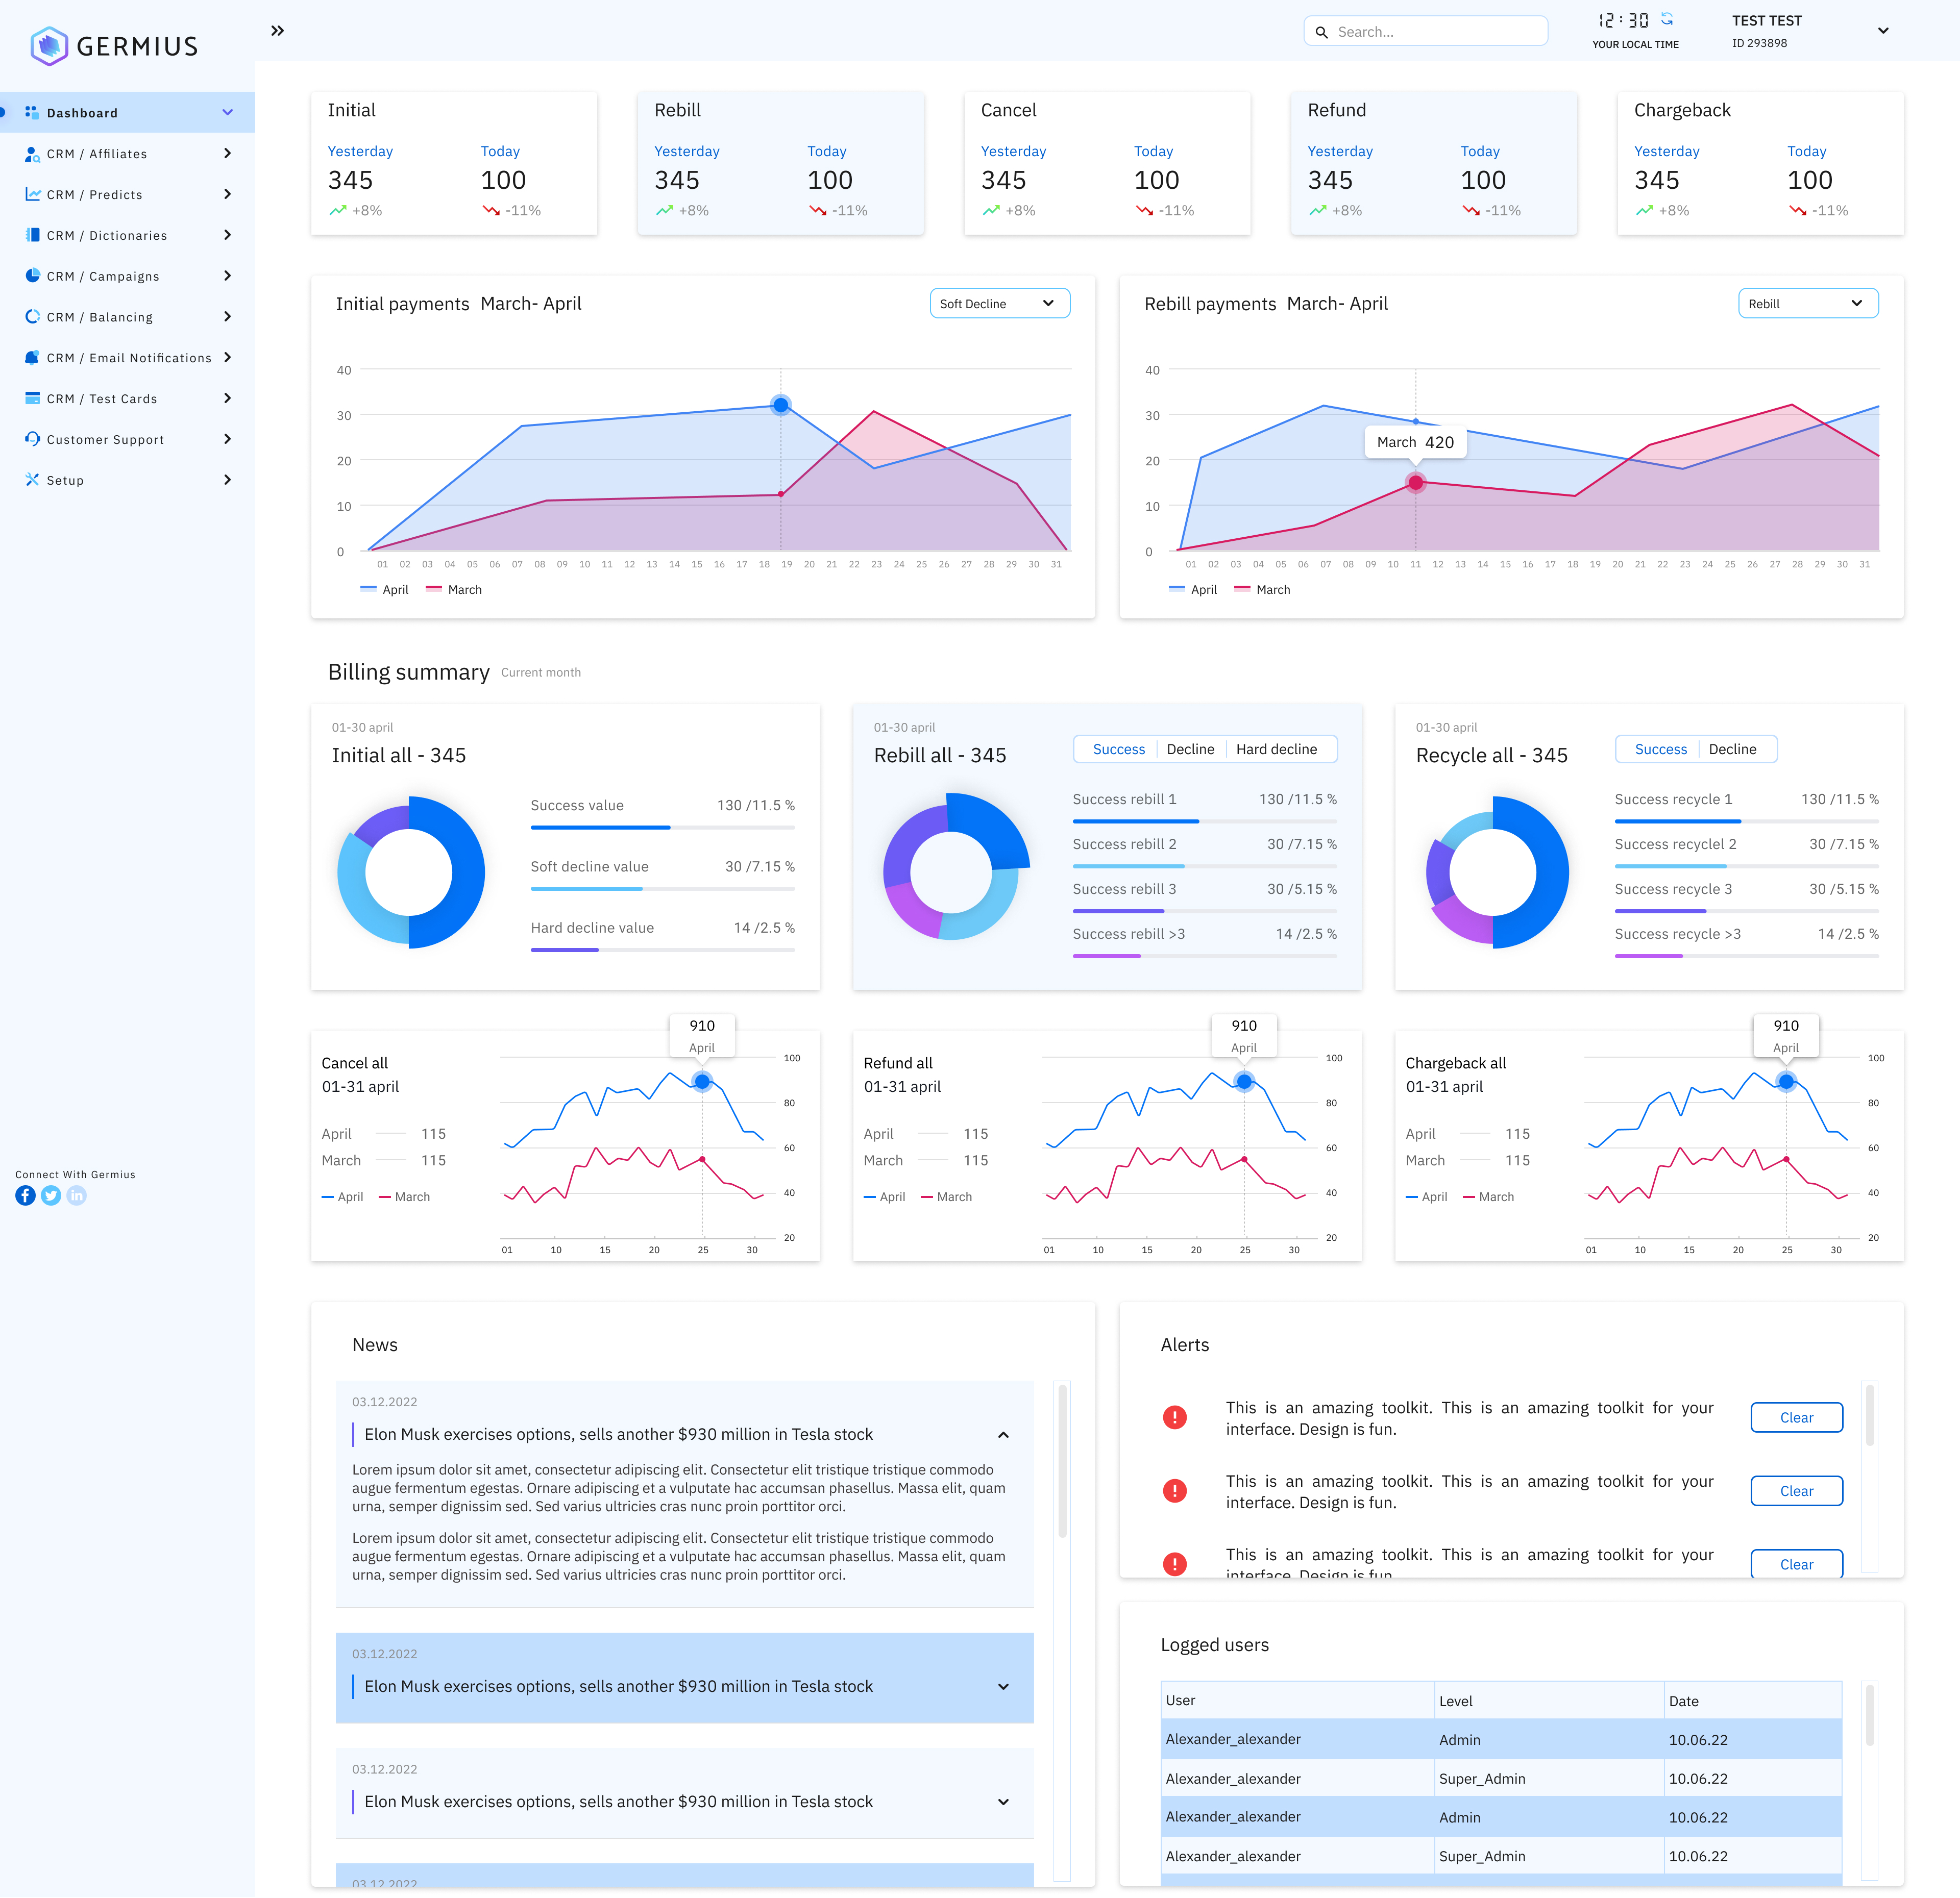The image size is (1960, 1898).
Task: Select Decline tab in Recycle all card
Action: point(1732,750)
